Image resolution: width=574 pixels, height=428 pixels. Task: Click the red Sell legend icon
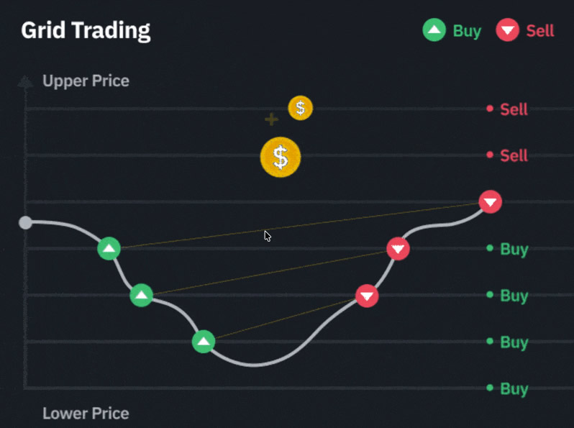click(x=508, y=30)
